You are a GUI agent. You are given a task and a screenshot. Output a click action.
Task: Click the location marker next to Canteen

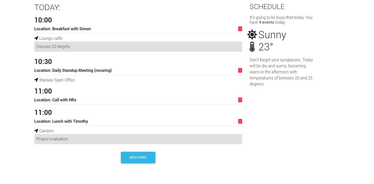point(36,131)
